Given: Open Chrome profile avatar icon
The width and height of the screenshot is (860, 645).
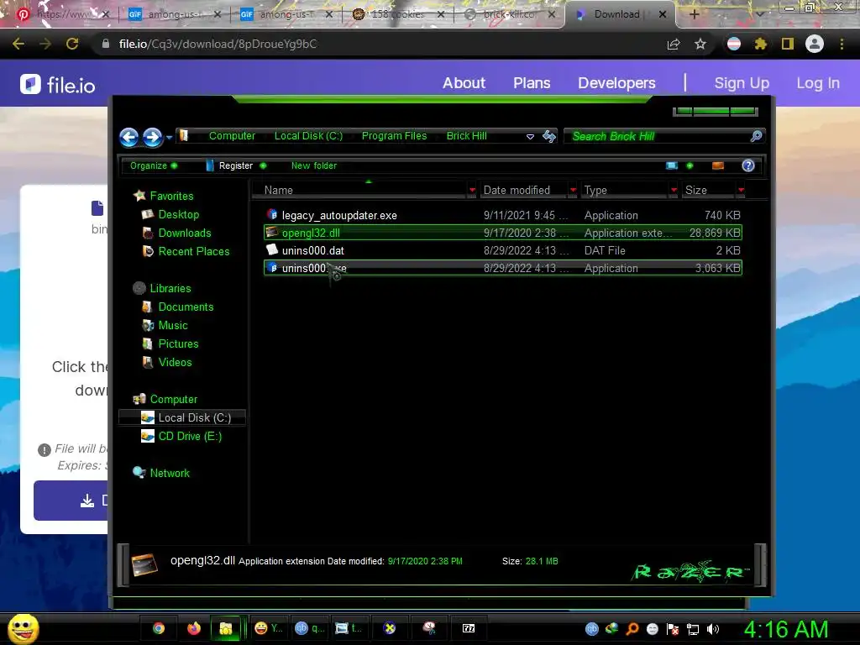Looking at the screenshot, I should click(815, 44).
